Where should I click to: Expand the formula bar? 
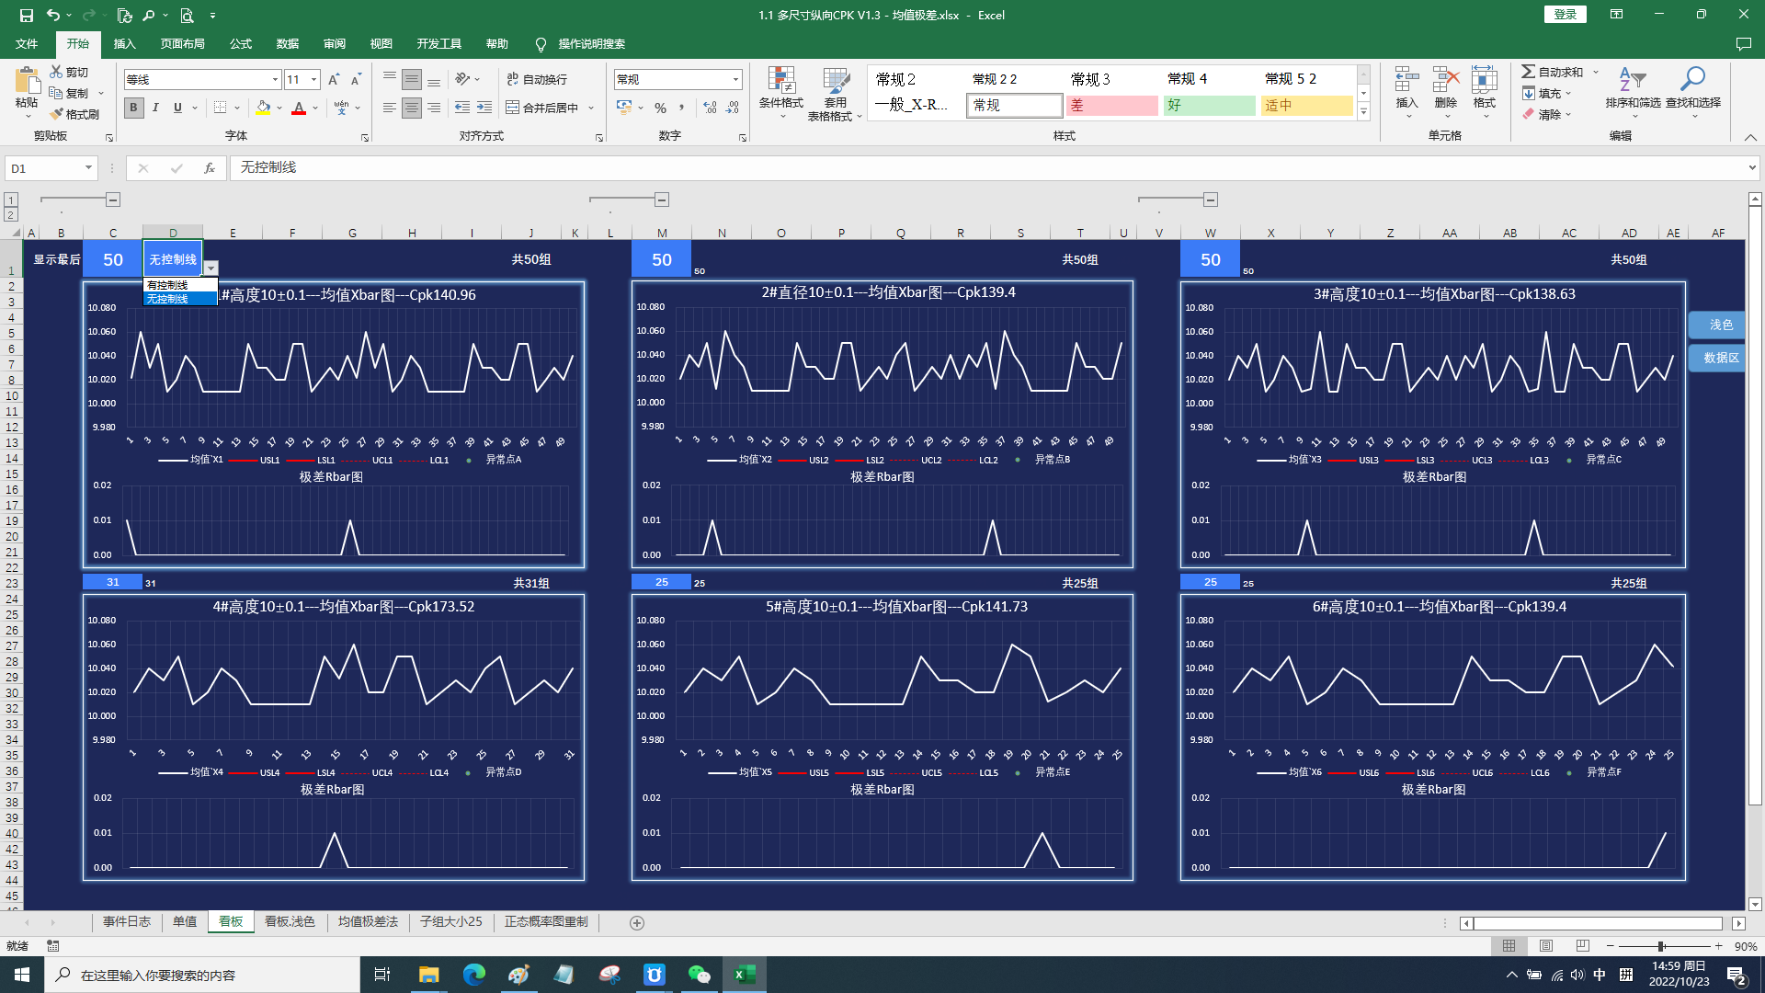(1752, 167)
